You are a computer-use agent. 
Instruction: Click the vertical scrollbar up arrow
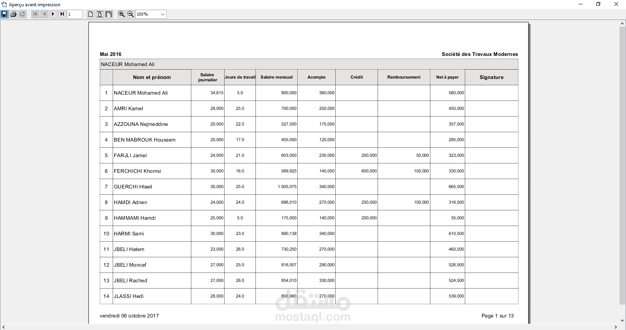click(622, 23)
